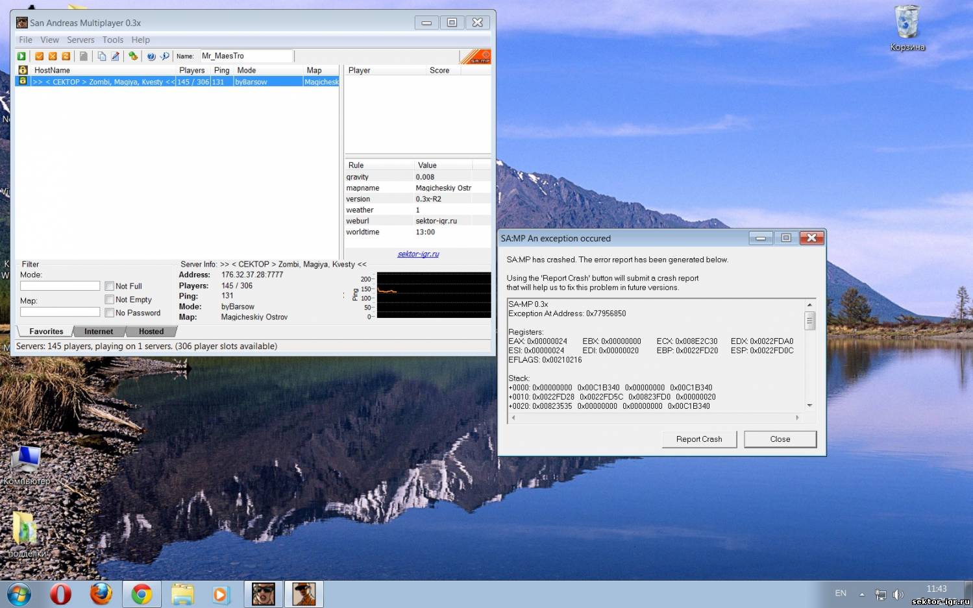Sort by Ping column header

tap(221, 70)
